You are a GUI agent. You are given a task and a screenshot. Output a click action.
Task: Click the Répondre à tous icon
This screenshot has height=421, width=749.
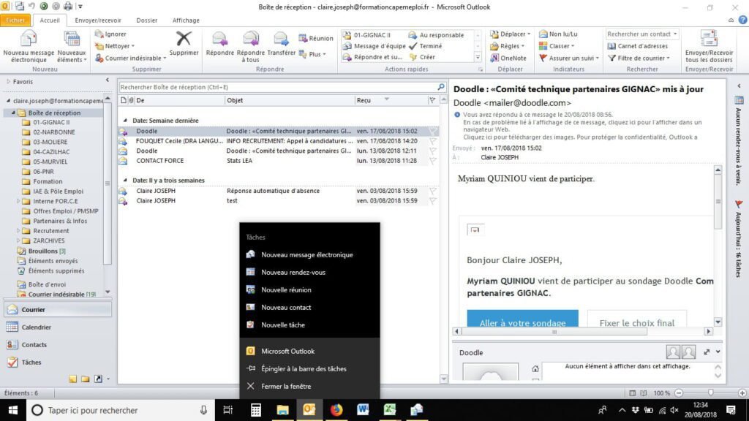tap(251, 44)
